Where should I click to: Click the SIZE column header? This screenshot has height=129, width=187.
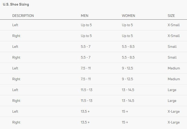[x=171, y=16]
